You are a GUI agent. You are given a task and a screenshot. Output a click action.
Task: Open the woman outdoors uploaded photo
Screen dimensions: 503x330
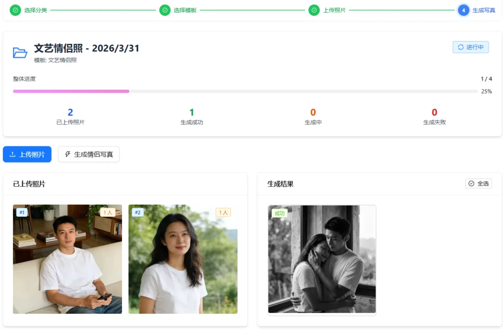(x=183, y=259)
